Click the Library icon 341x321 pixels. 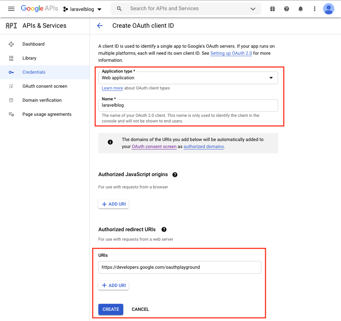pos(11,58)
